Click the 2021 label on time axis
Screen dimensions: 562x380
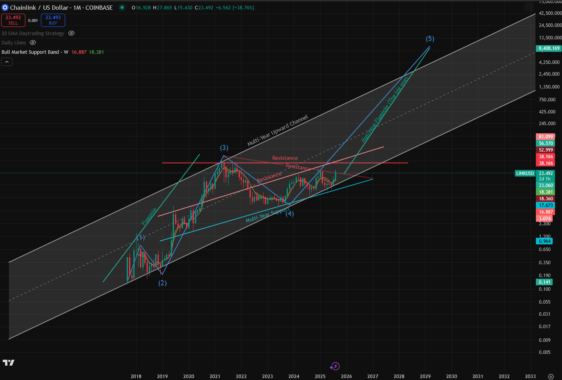coord(215,376)
